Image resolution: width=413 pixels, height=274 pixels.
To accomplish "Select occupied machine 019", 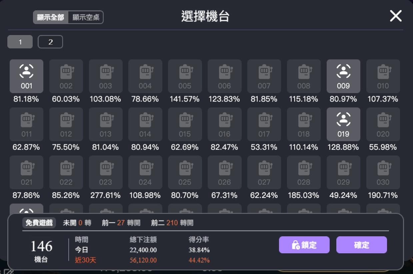I will 343,124.
